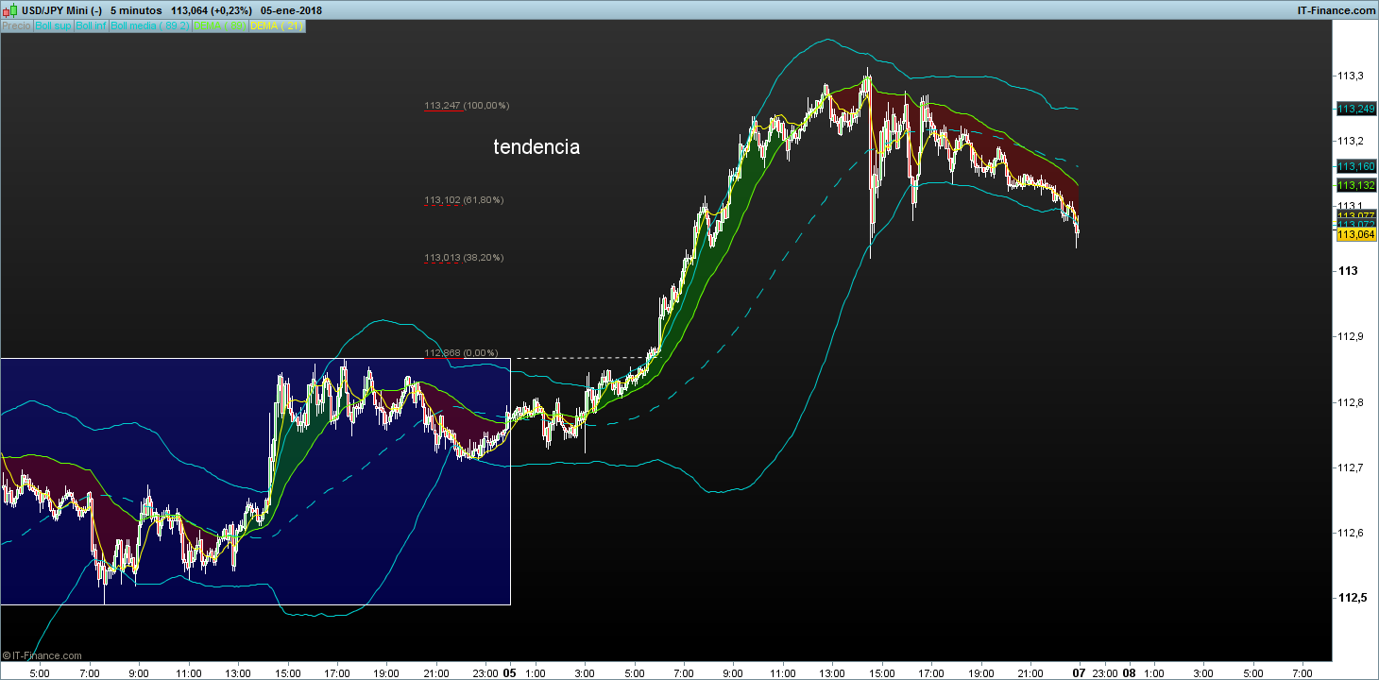Viewport: 1379px width, 680px height.
Task: Click the 113,064 (+0,23%) quote in the title bar
Action: [x=212, y=9]
